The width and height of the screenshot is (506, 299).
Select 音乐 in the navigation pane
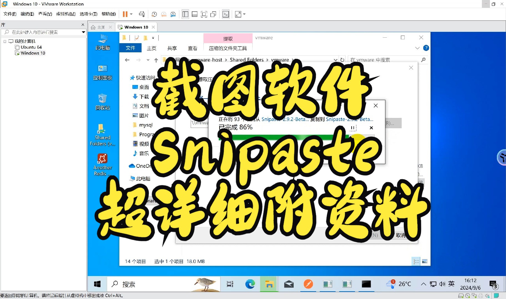(141, 153)
